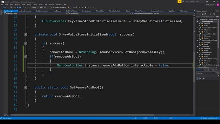Start debugging with Attach to Unity

(x=59, y=8)
